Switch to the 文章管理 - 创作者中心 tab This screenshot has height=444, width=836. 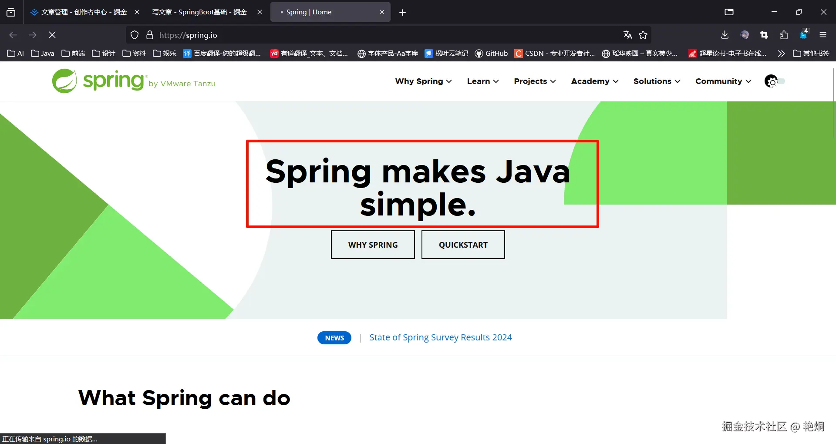(x=84, y=12)
